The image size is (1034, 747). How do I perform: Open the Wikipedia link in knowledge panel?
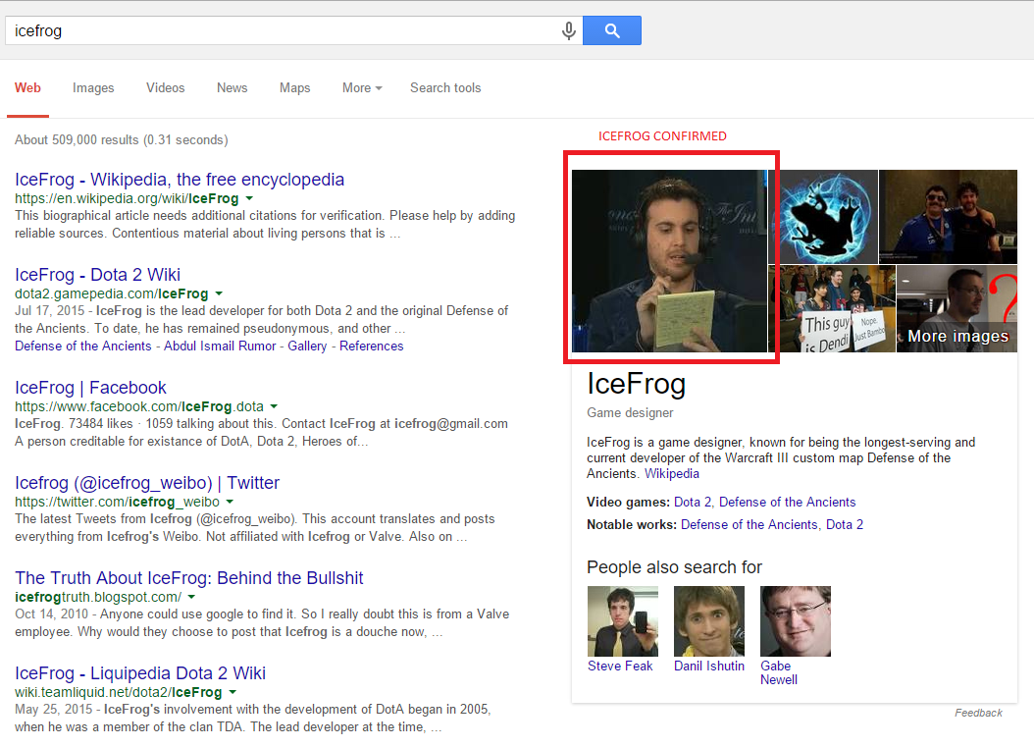coord(671,473)
